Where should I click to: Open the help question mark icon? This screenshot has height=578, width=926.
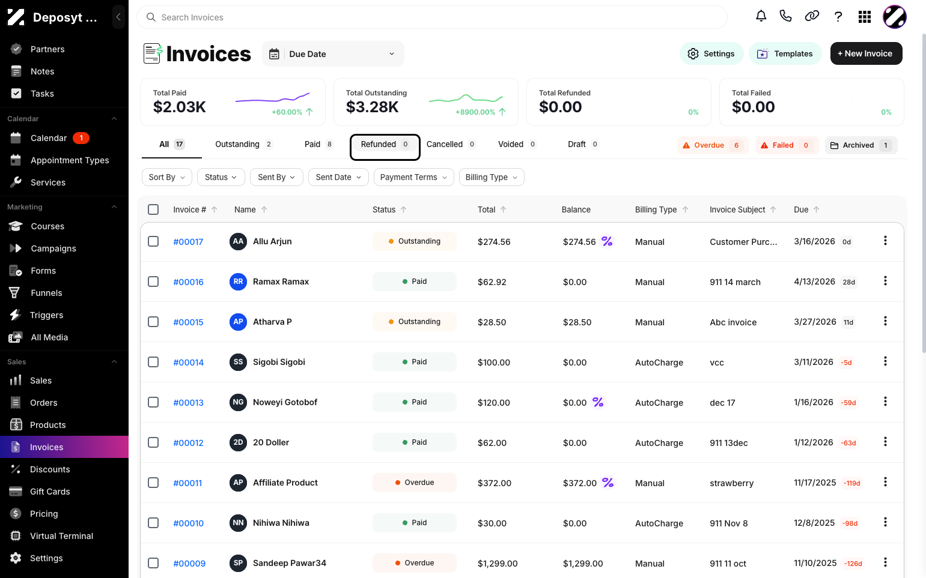pos(838,17)
